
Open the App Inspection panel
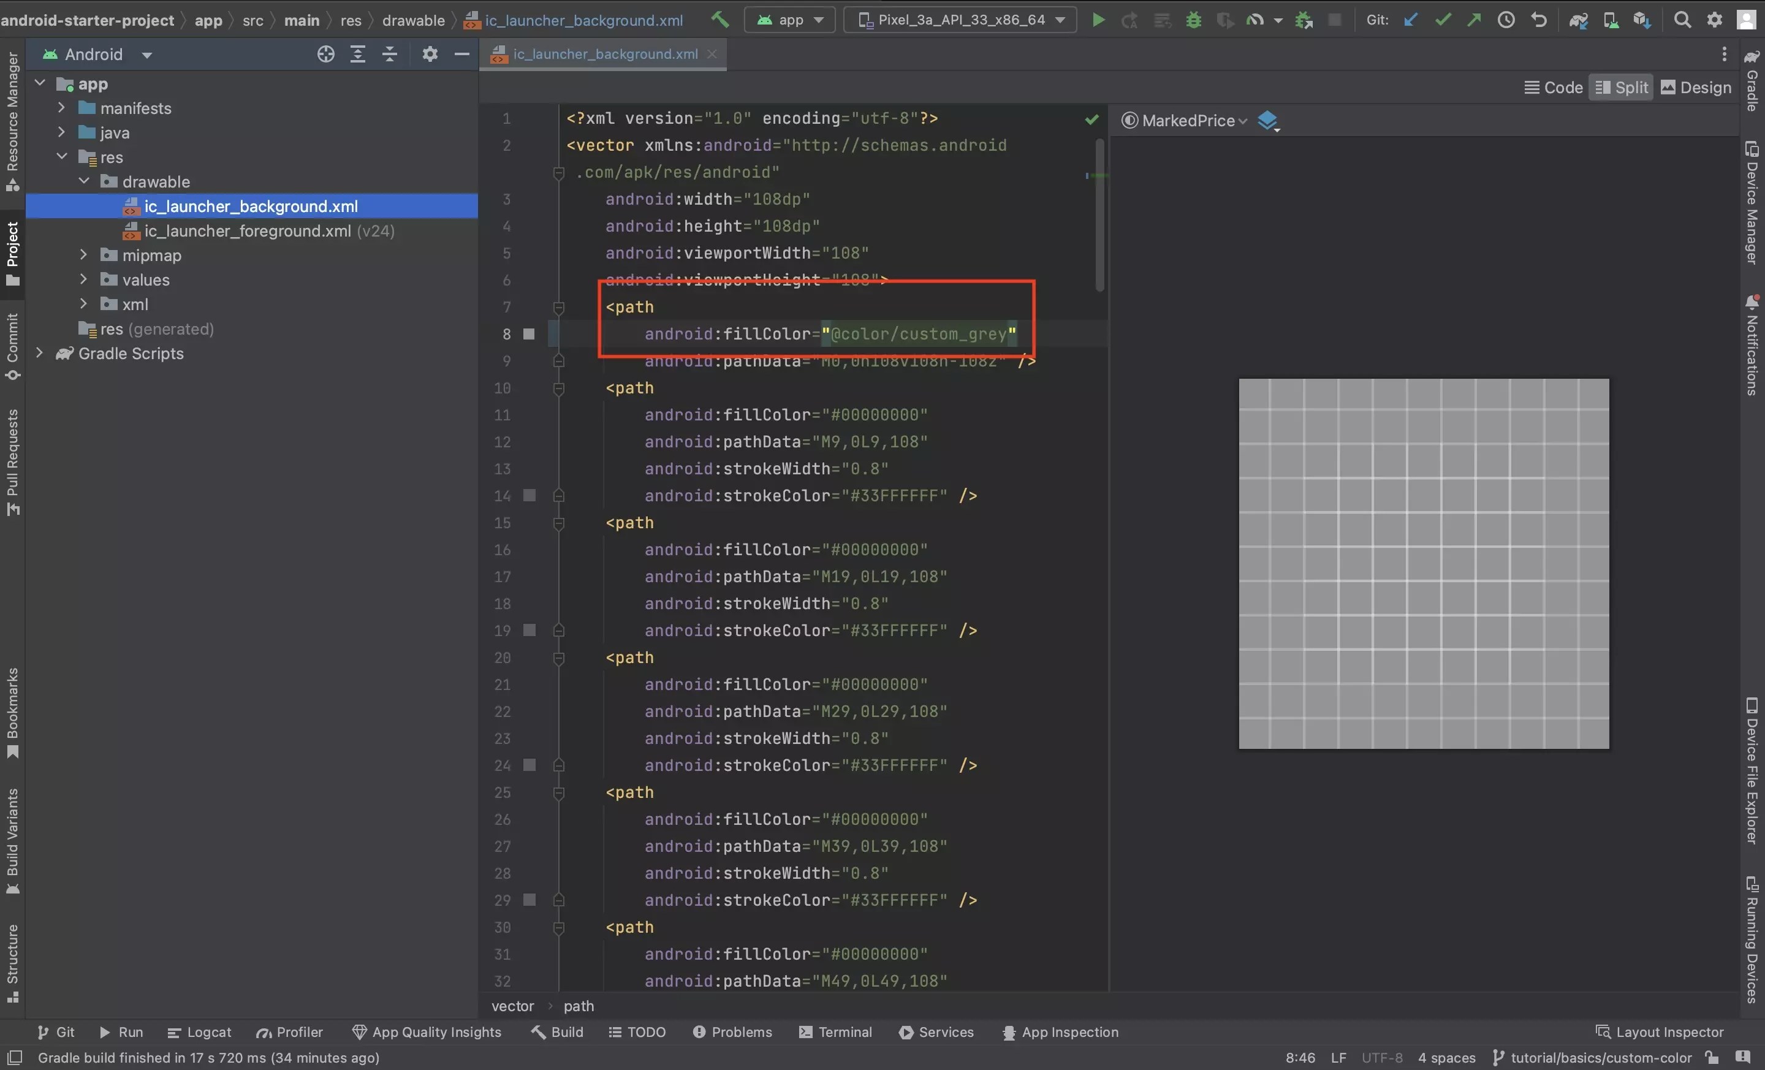(x=1060, y=1032)
